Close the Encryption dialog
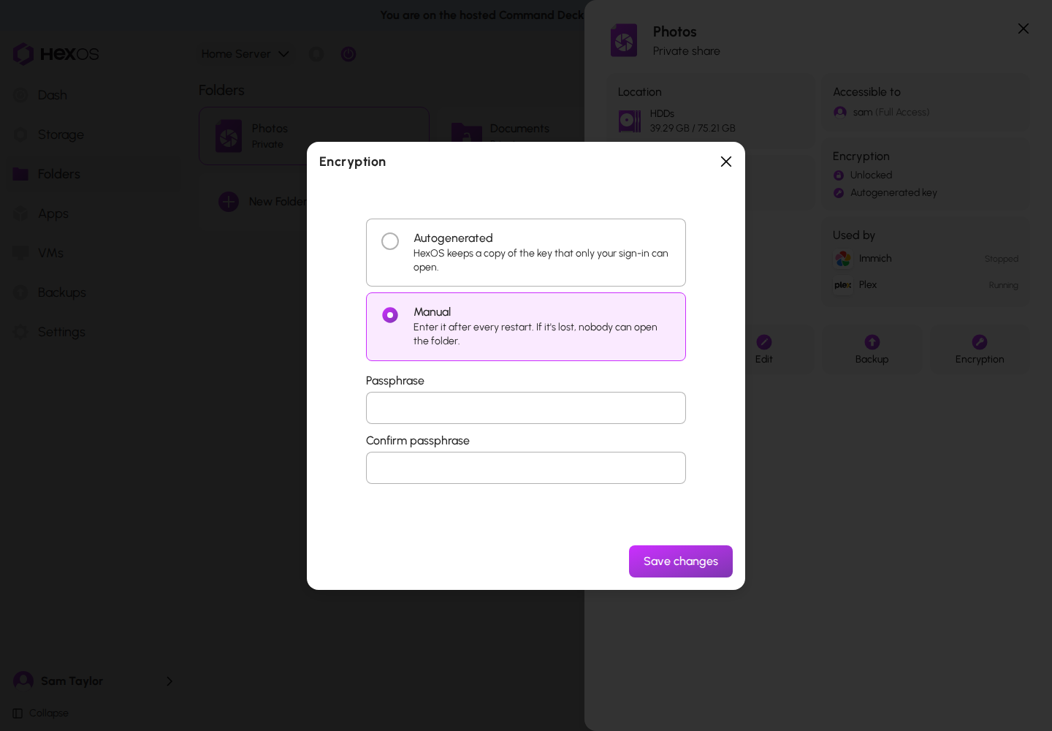The image size is (1052, 731). click(x=726, y=162)
